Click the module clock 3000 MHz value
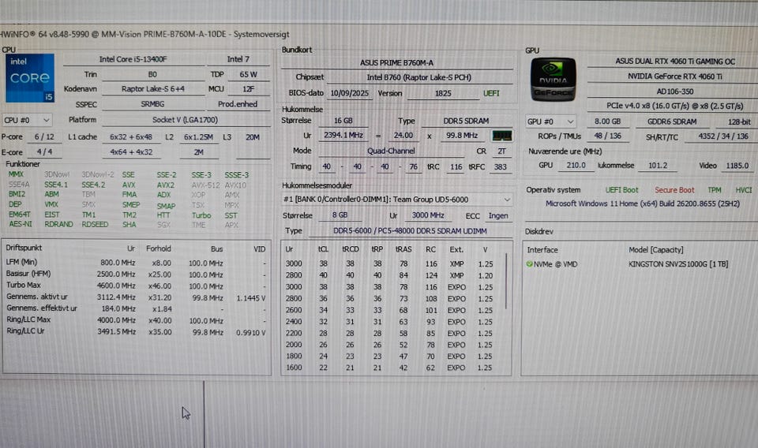This screenshot has width=758, height=448. tap(428, 215)
